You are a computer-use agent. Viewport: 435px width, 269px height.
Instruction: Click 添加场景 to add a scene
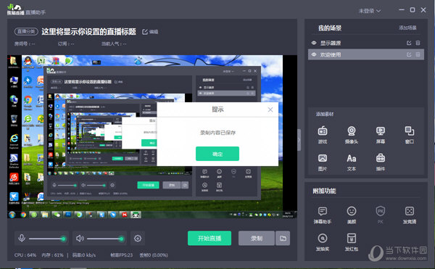coord(407,28)
